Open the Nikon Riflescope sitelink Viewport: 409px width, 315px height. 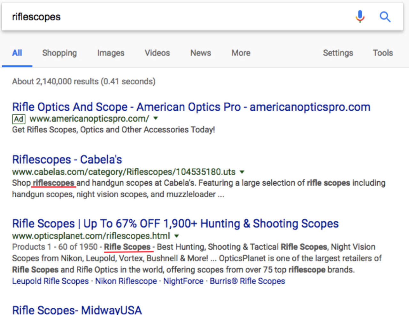[126, 281]
